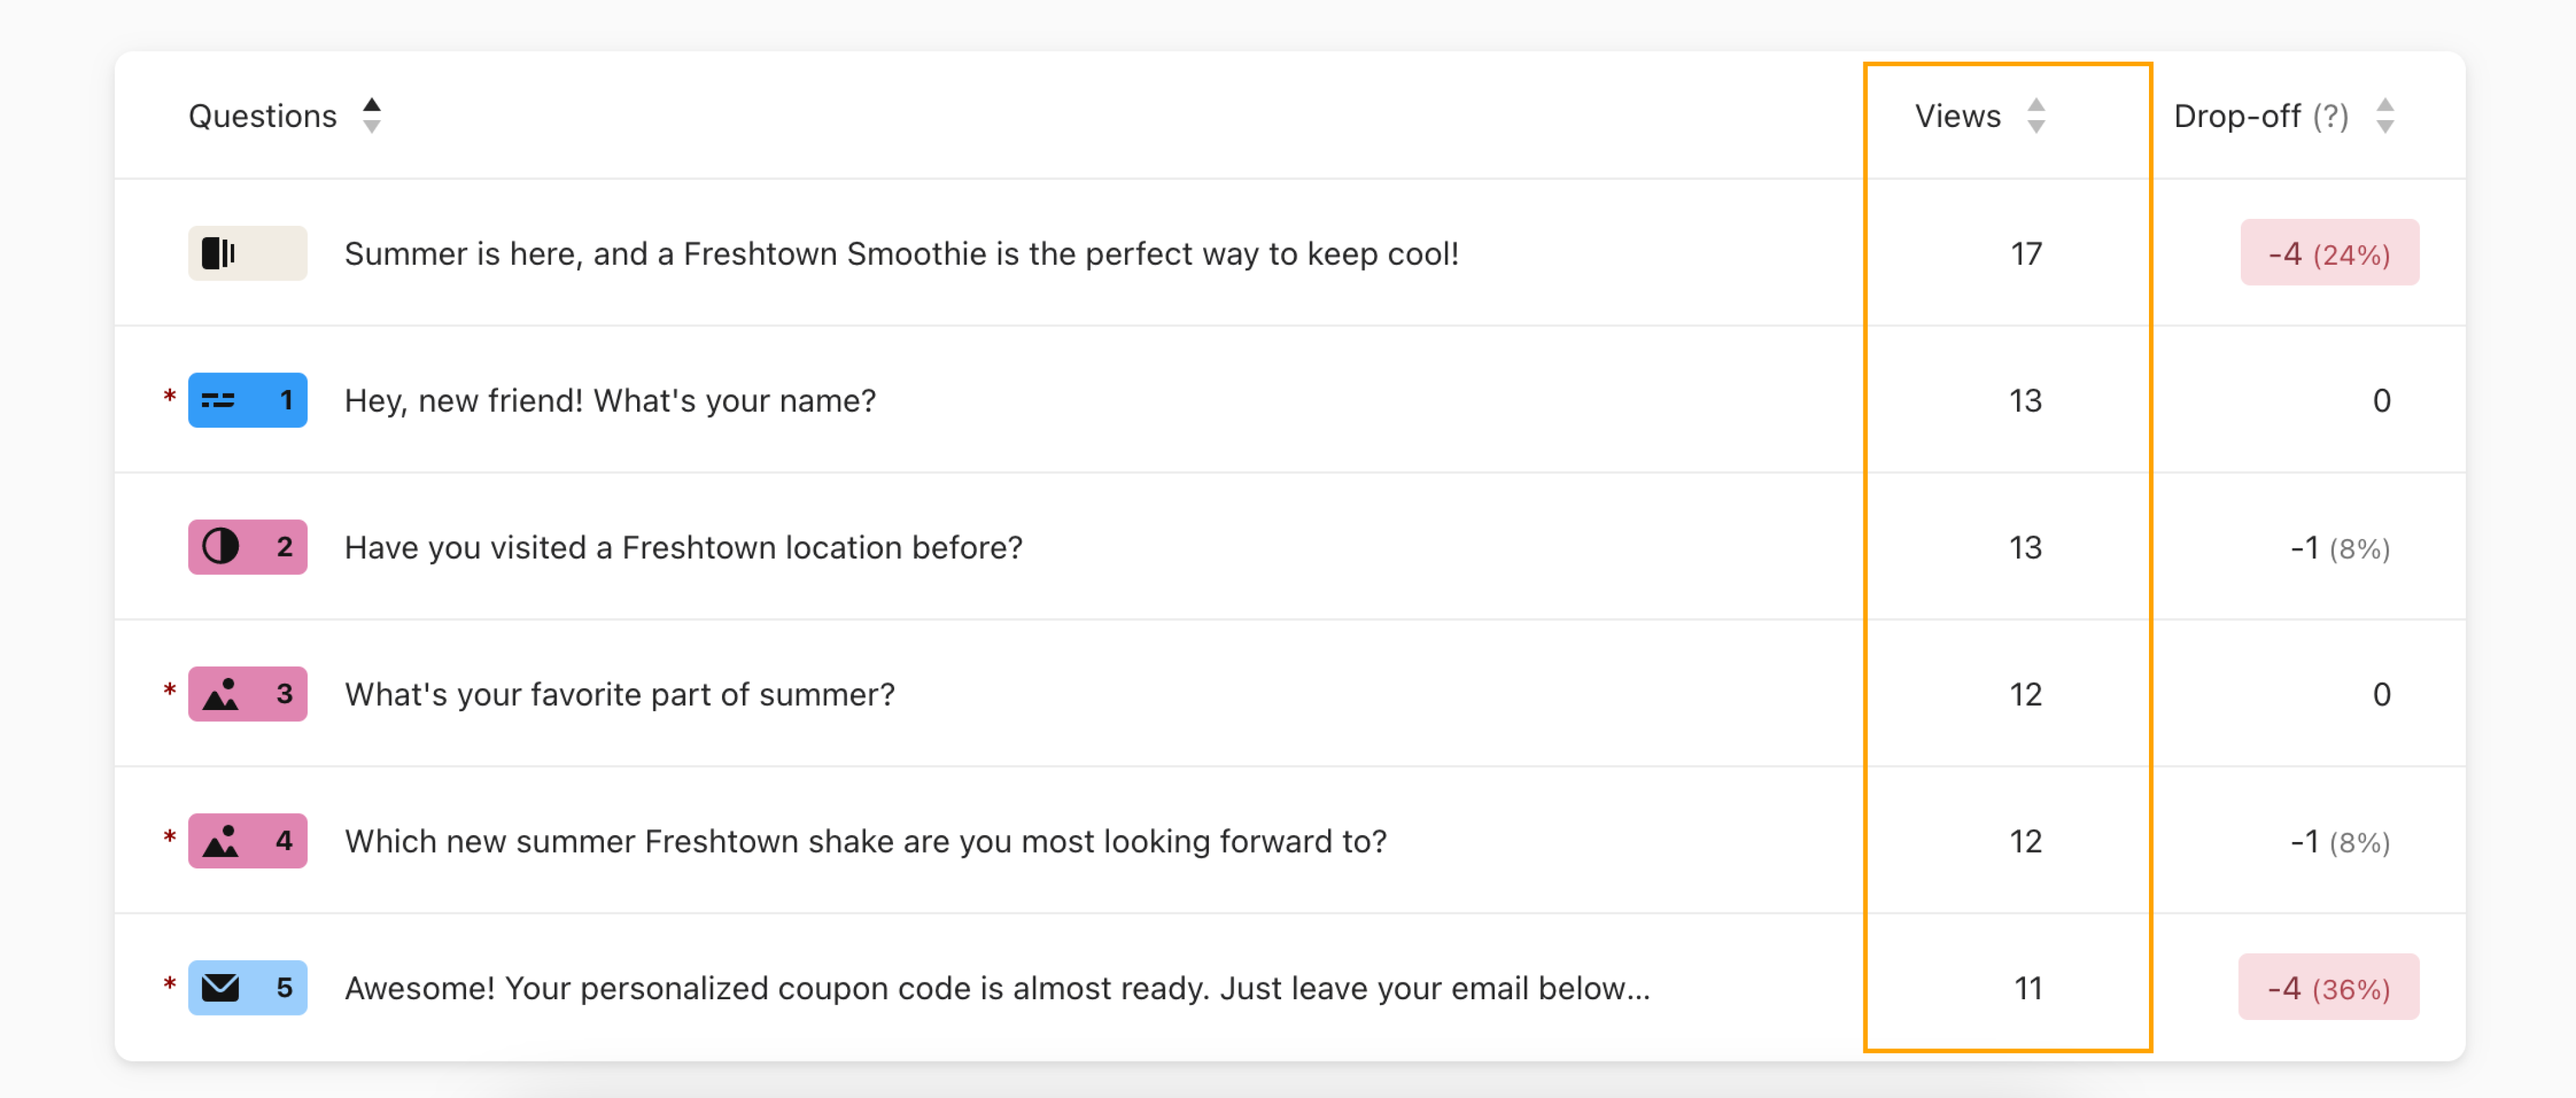Image resolution: width=2576 pixels, height=1098 pixels.
Task: Click the Drop-off (?) help indicator
Action: click(x=2330, y=117)
